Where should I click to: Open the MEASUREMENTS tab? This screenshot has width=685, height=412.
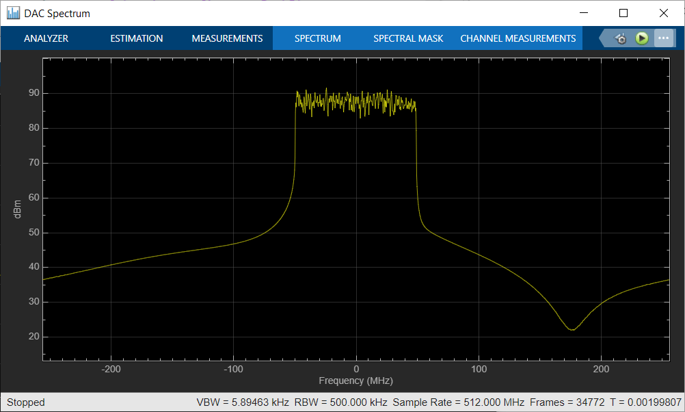(227, 38)
